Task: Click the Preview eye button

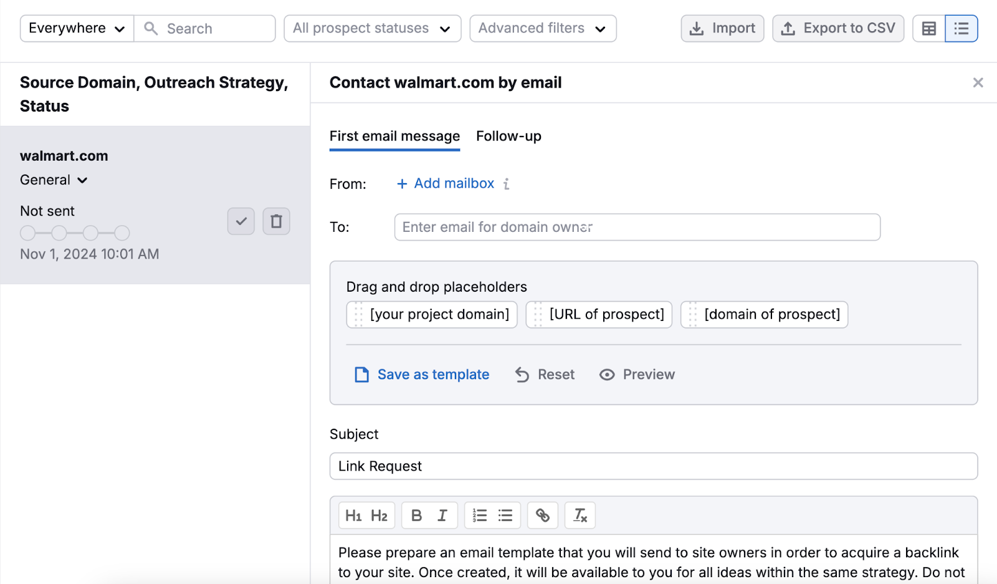Action: pyautogui.click(x=637, y=375)
